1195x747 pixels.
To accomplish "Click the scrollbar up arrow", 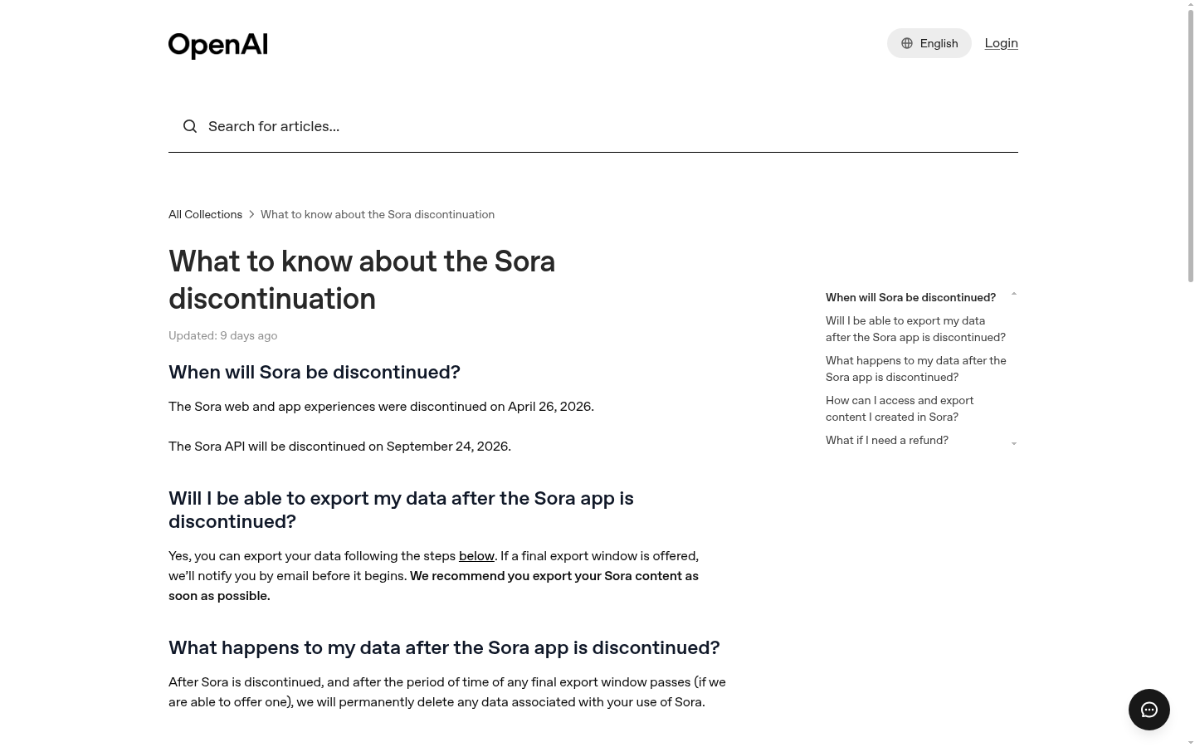I will 1191,4.
